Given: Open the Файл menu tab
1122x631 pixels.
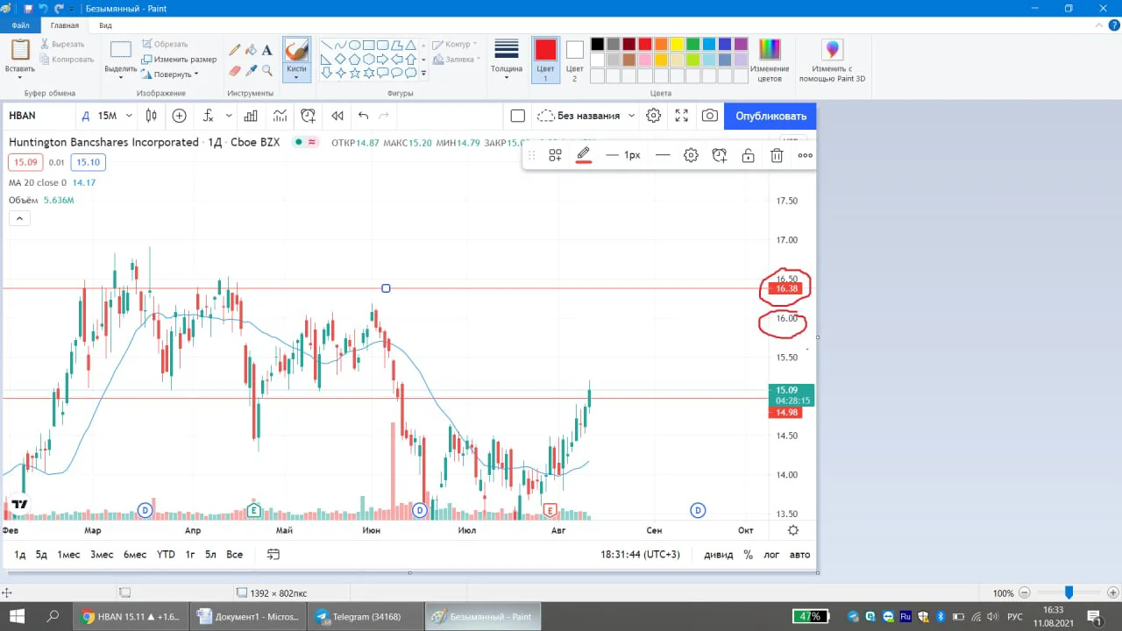Looking at the screenshot, I should (x=20, y=25).
